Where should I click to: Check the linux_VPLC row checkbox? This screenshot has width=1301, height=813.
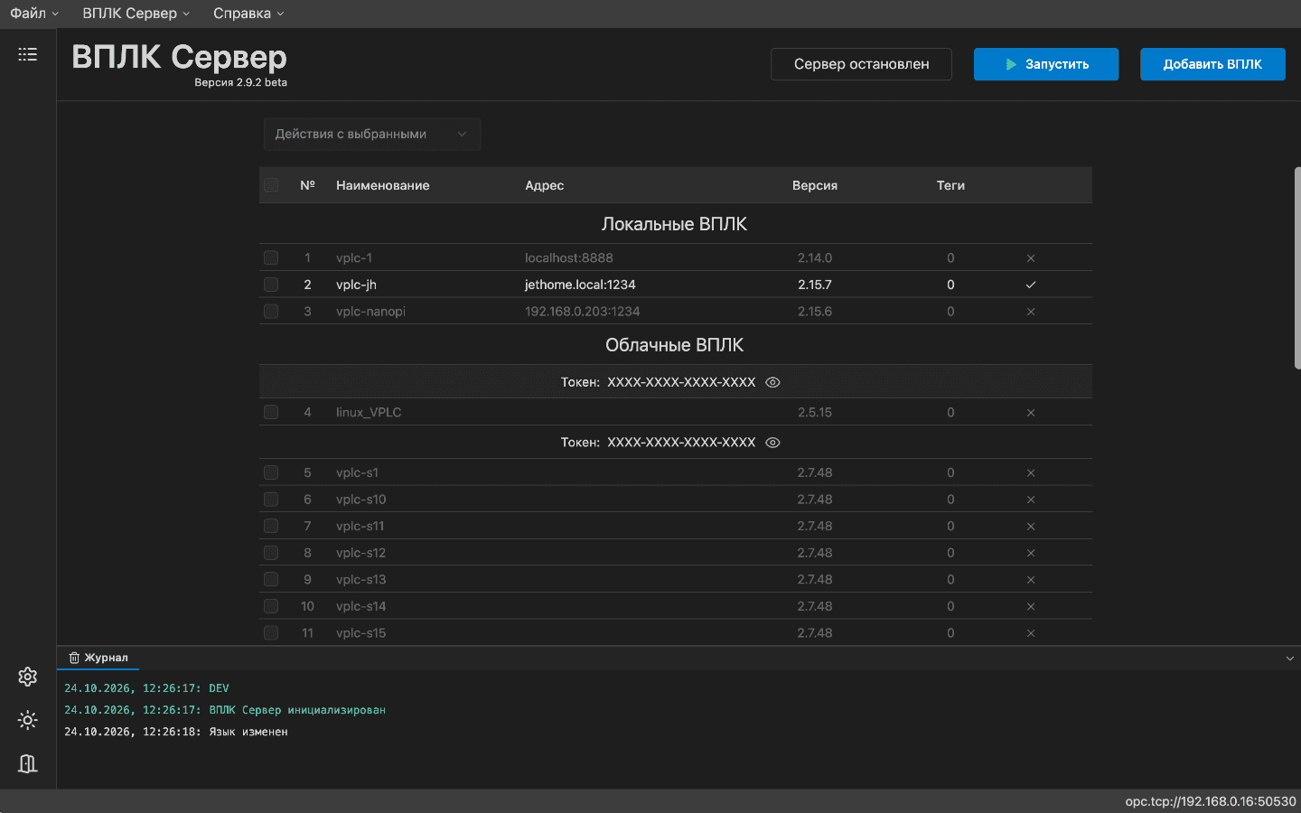coord(271,412)
